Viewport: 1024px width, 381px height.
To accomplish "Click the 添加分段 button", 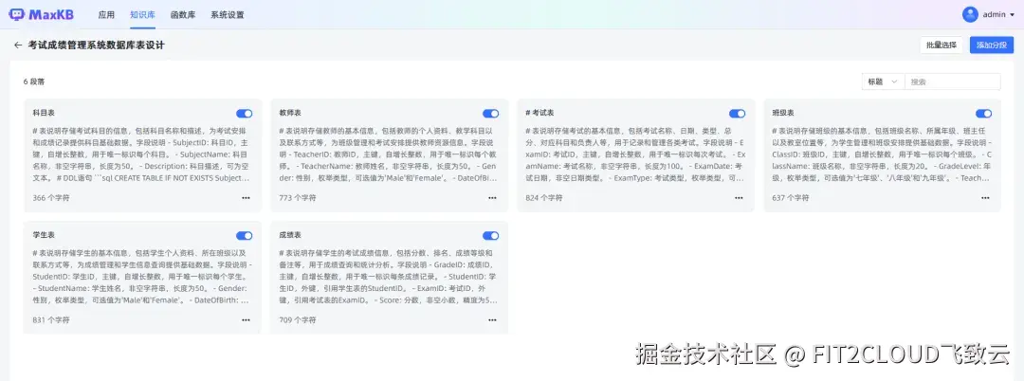I will click(992, 45).
